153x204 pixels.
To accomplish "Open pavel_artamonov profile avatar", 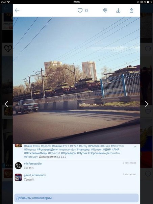I will (x=18, y=177).
